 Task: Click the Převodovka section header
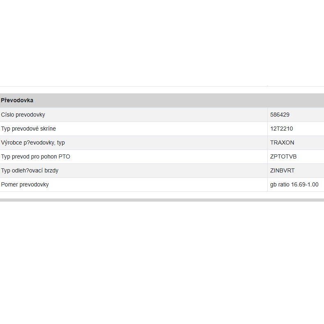pyautogui.click(x=17, y=100)
